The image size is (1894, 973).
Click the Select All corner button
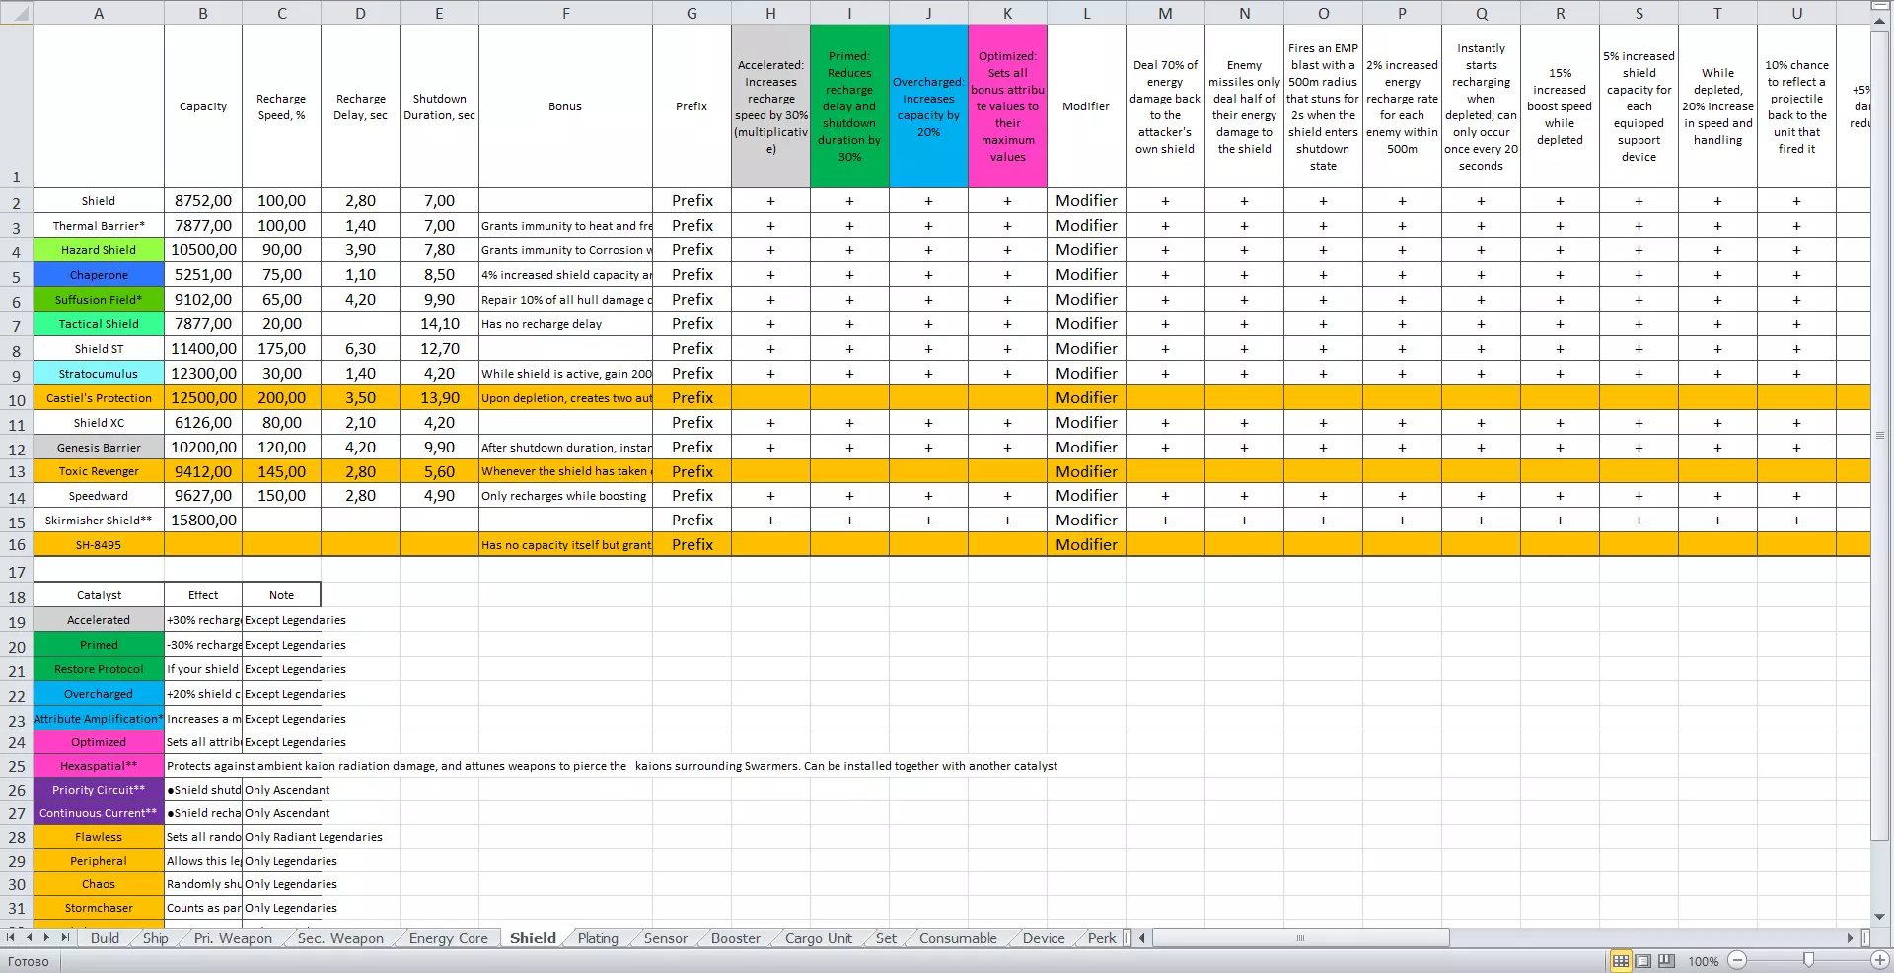pos(16,13)
